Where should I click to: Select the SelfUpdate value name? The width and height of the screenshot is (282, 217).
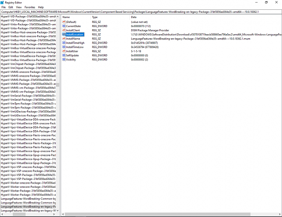[72, 55]
